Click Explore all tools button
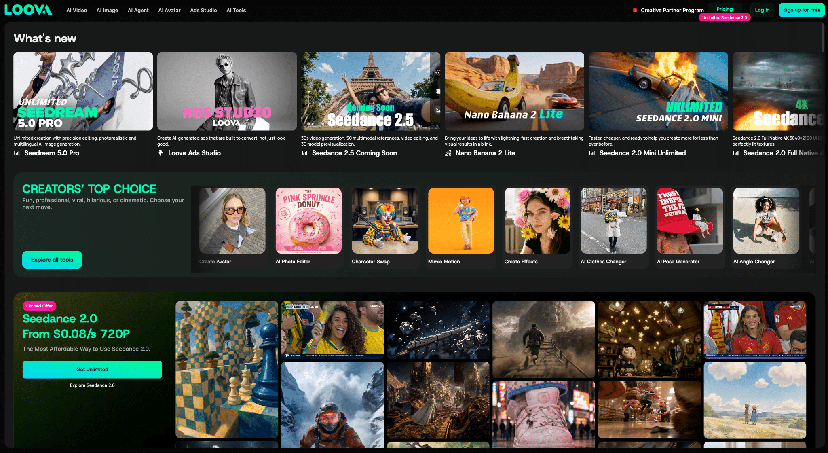Image resolution: width=828 pixels, height=453 pixels. [x=52, y=260]
